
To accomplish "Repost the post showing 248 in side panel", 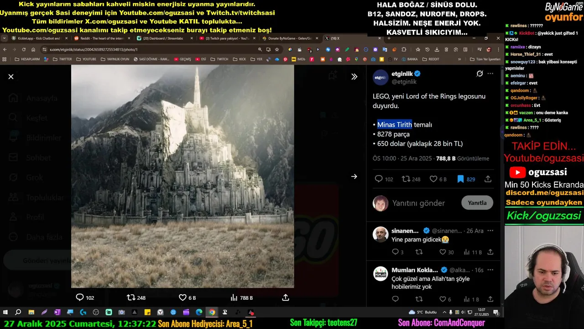I will click(411, 179).
